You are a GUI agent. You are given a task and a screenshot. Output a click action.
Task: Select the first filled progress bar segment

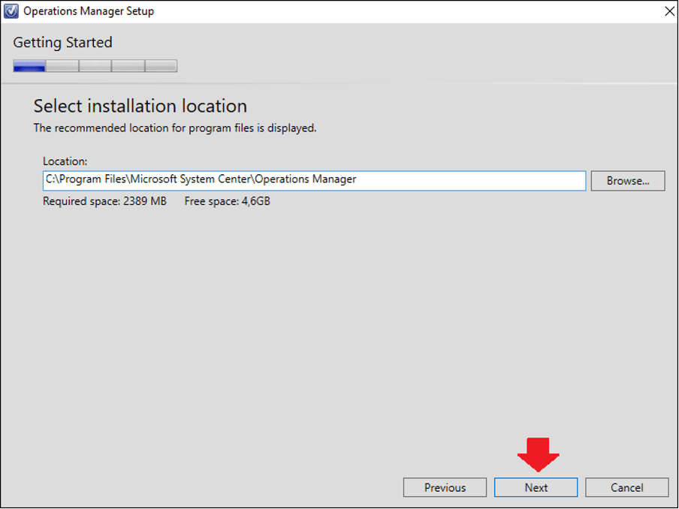pos(28,65)
